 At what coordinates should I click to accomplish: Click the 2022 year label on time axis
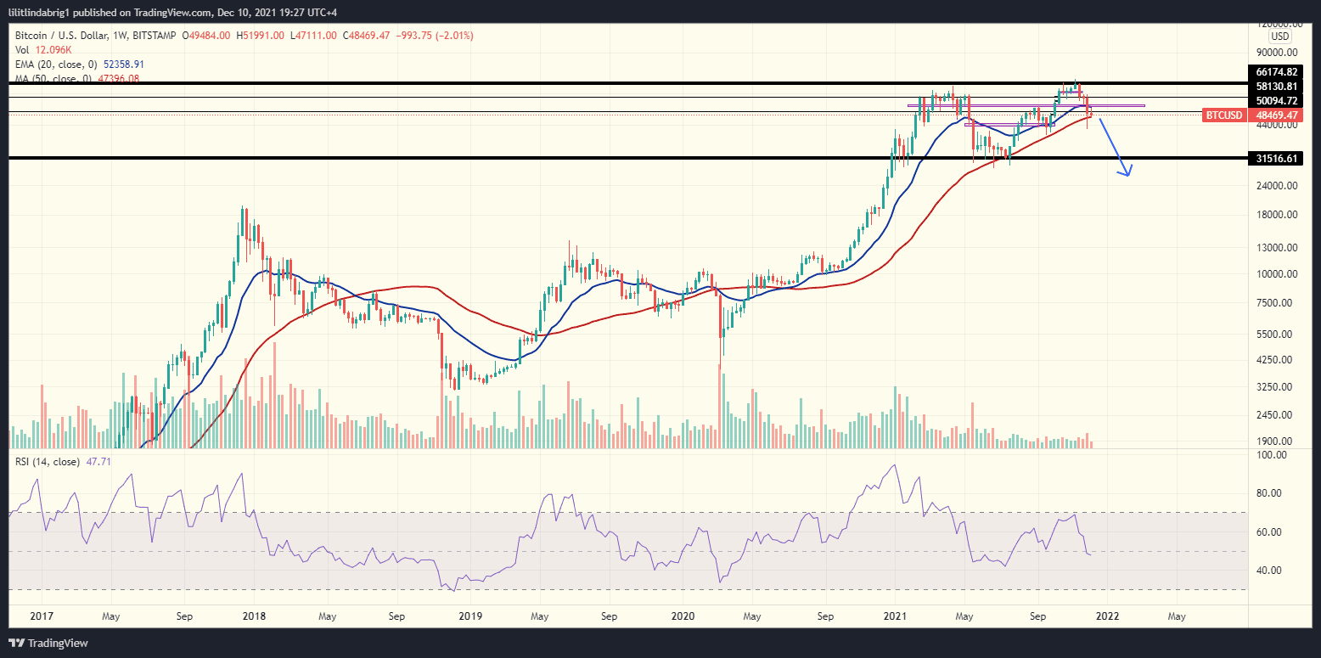click(1109, 616)
